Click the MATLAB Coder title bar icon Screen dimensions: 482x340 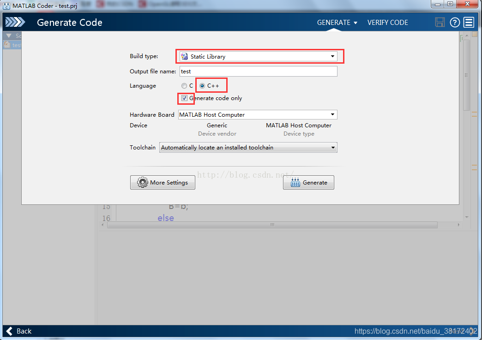pos(6,6)
